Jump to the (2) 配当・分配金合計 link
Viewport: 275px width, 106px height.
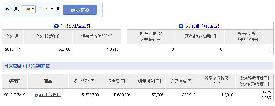(203, 26)
